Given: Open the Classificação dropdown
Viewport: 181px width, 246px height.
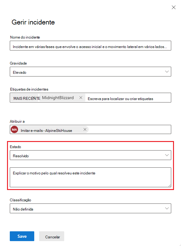Looking at the screenshot, I should [90, 208].
